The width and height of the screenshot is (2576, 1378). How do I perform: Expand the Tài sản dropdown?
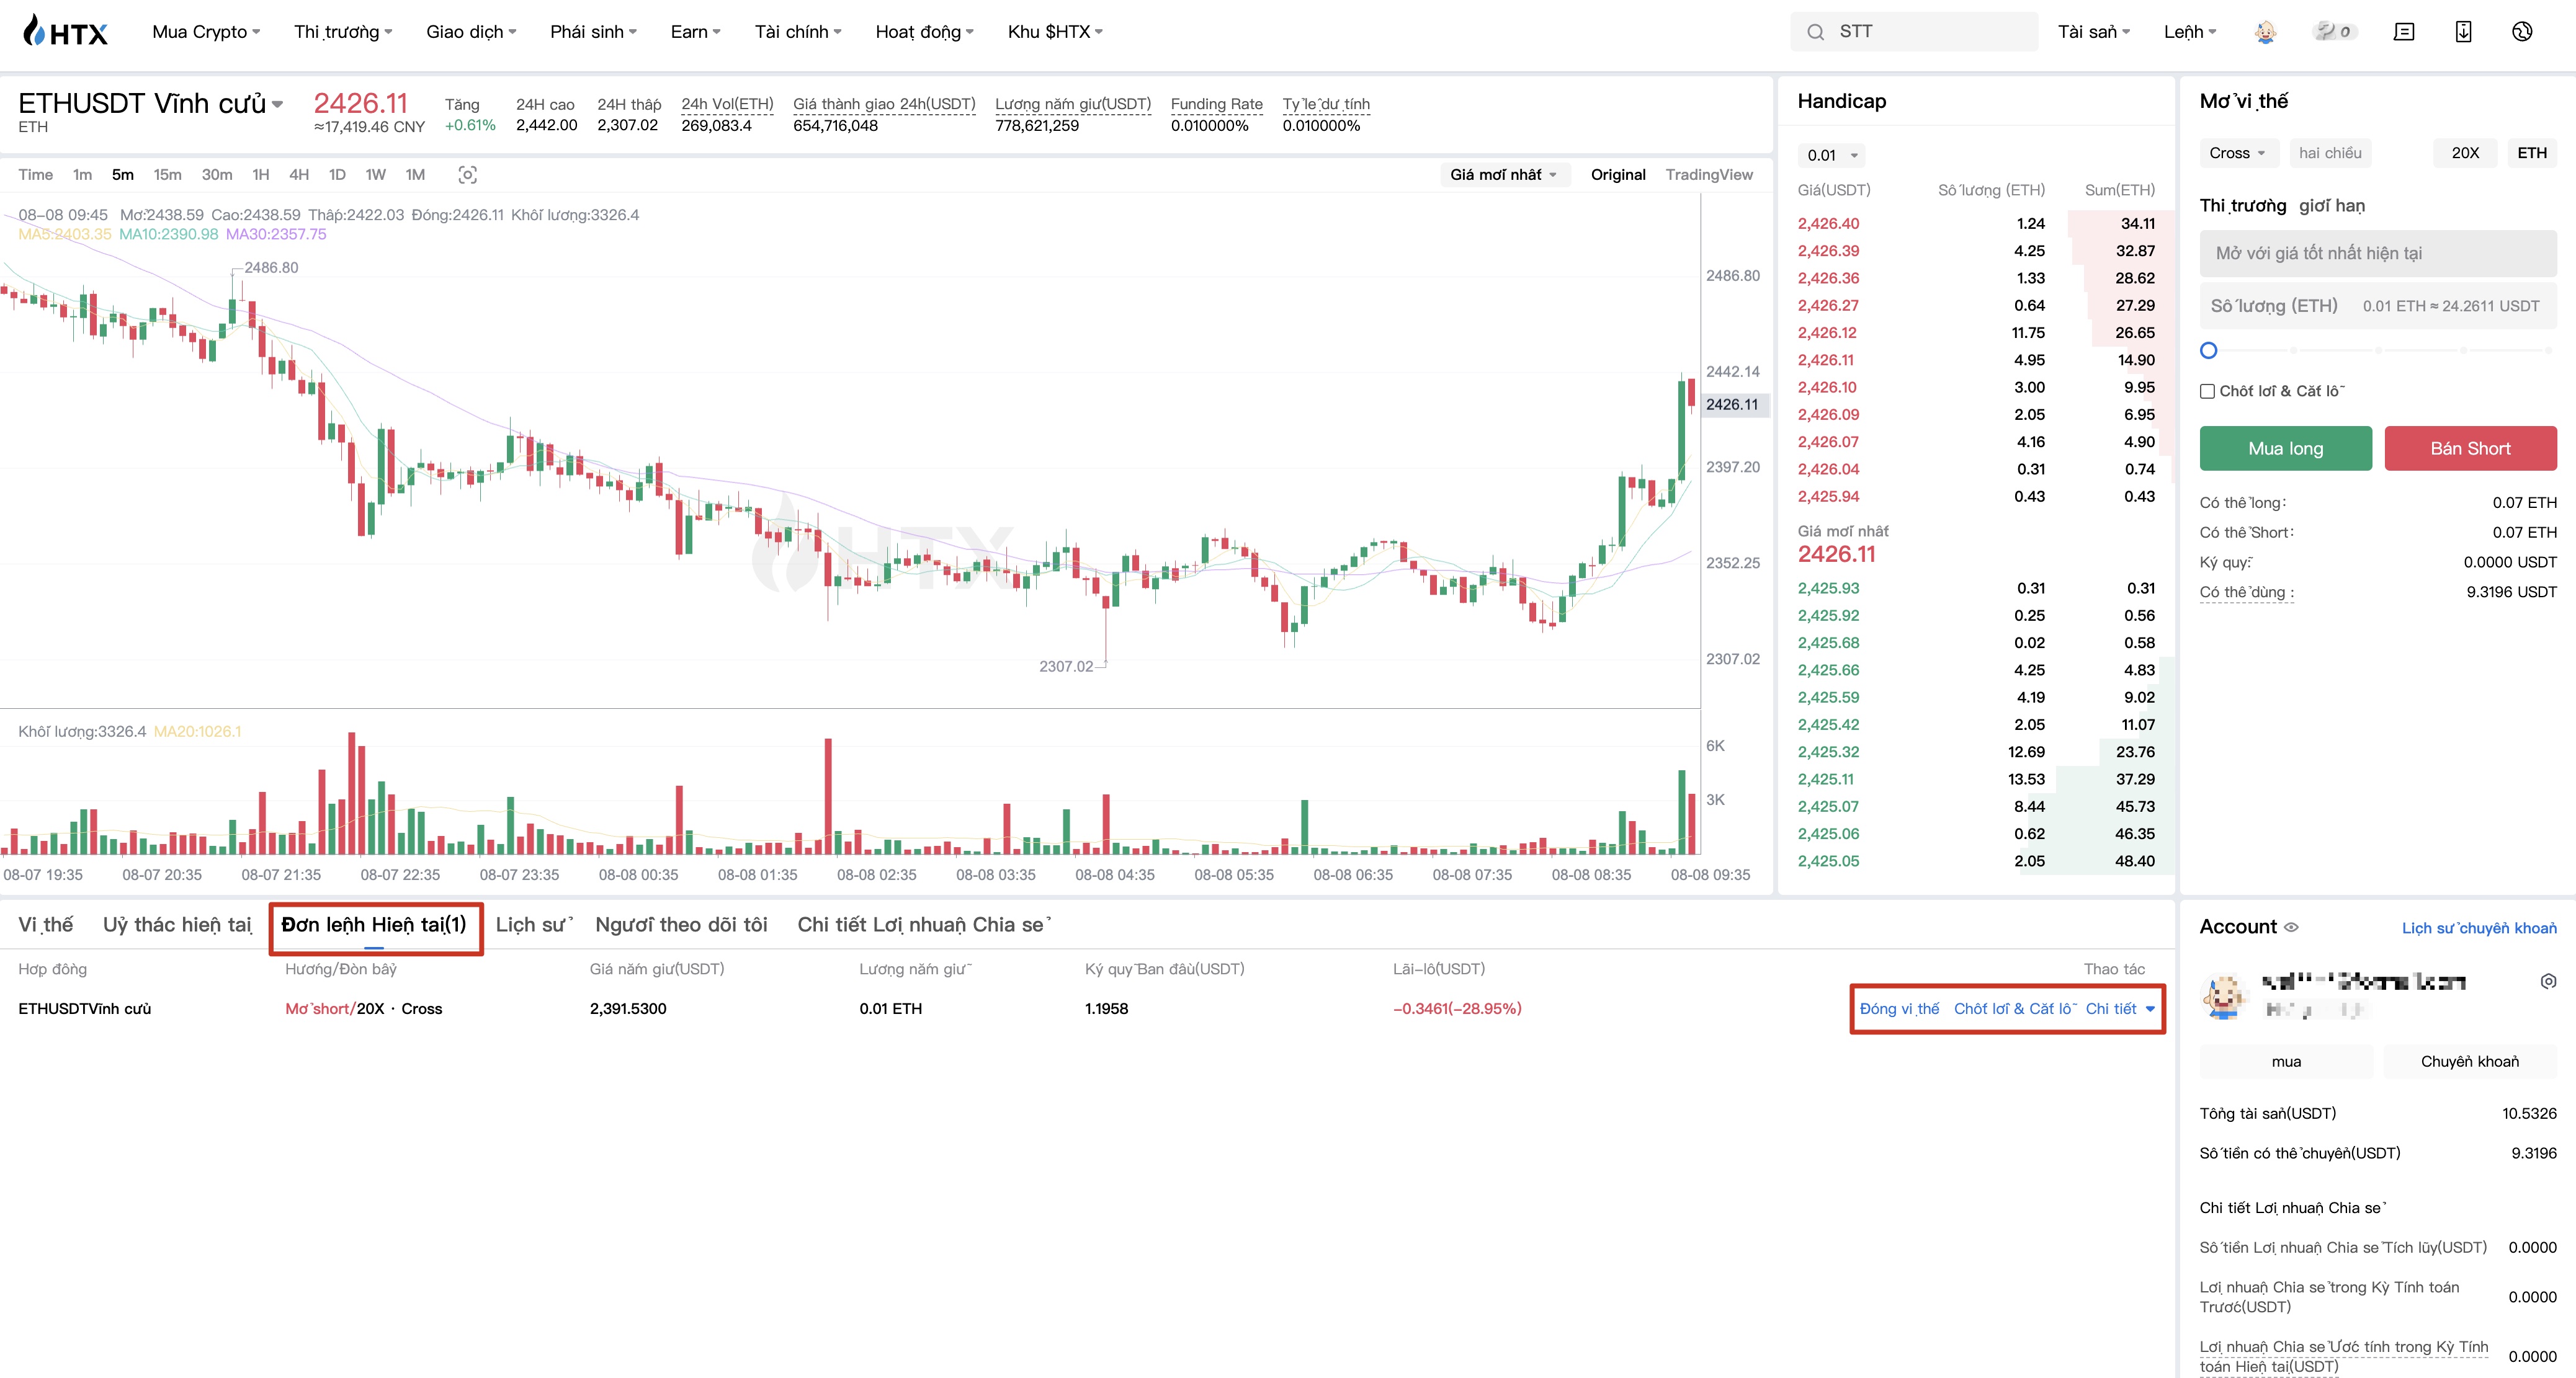pos(2094,32)
